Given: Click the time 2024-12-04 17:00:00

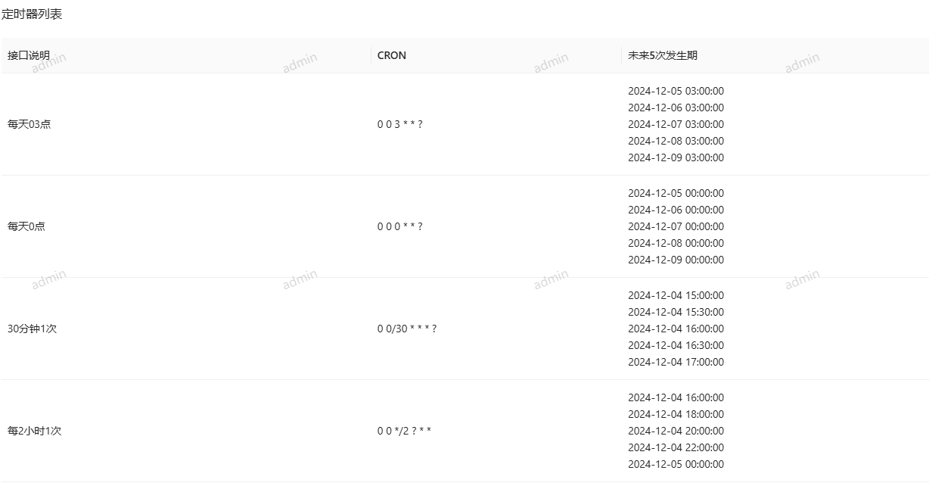Looking at the screenshot, I should coord(676,362).
